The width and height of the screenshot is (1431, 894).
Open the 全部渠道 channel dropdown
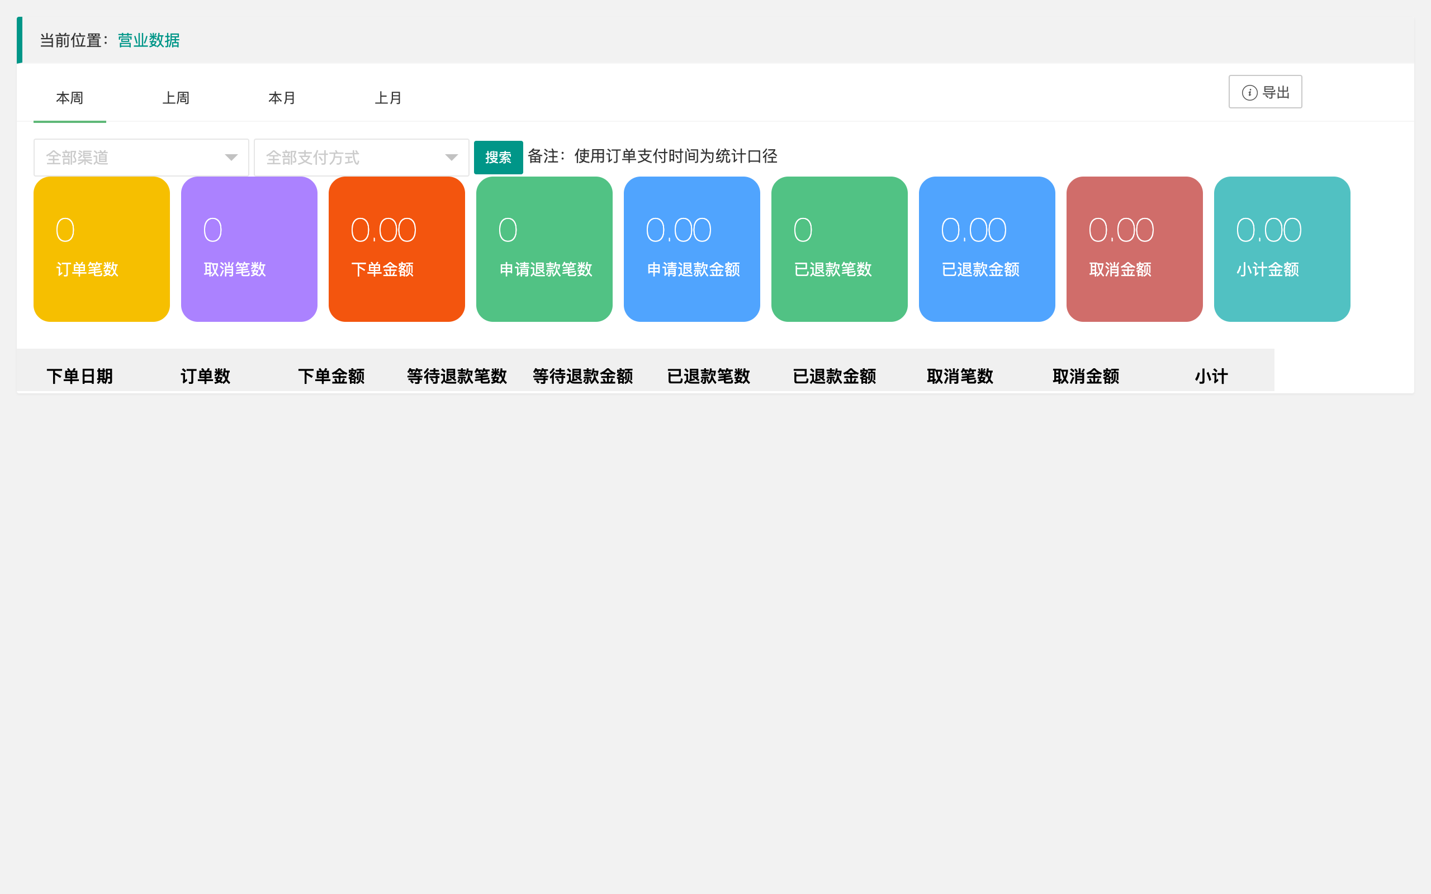(141, 157)
